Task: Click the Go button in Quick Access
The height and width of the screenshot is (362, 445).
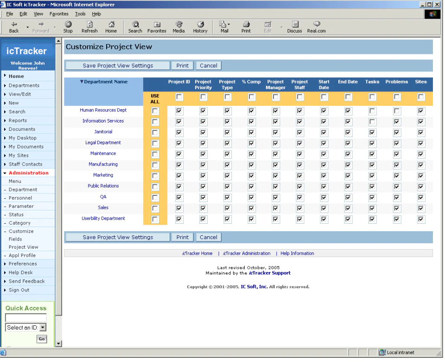Action: [x=42, y=339]
